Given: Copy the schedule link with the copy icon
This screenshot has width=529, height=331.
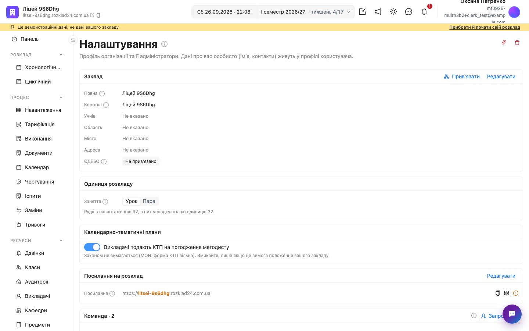Looking at the screenshot, I should [x=497, y=293].
